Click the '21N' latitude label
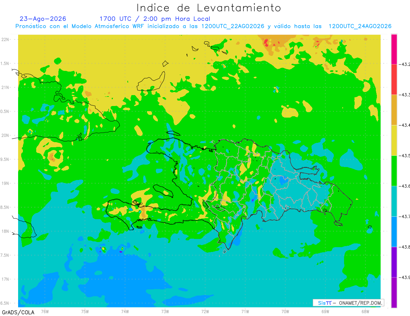This screenshot has width=410, height=316. tap(6, 87)
